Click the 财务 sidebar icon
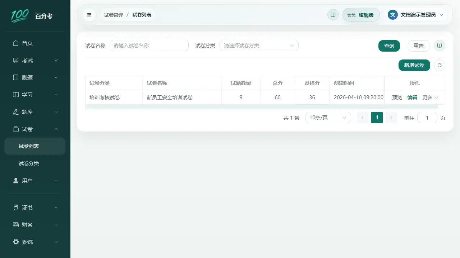 (15, 225)
